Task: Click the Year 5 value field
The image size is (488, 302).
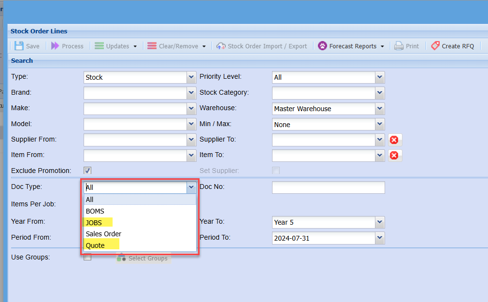Action: (x=324, y=222)
